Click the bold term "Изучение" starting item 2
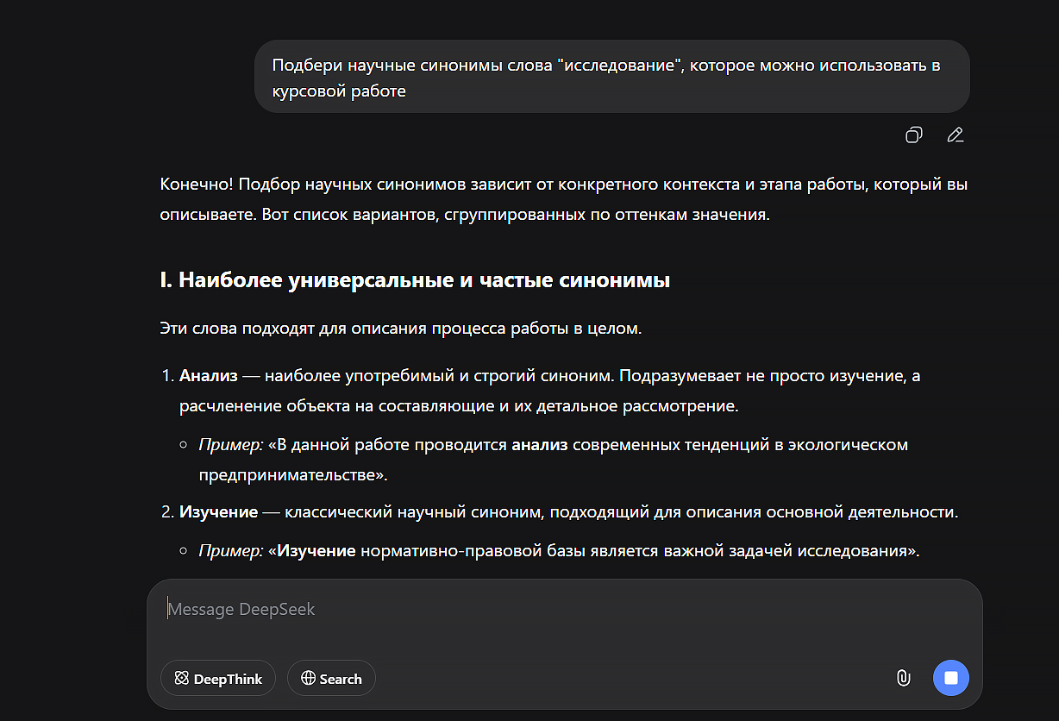Viewport: 1059px width, 721px height. point(218,512)
